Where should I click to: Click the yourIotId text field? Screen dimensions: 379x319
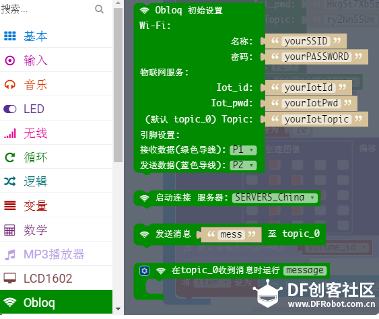(308, 87)
